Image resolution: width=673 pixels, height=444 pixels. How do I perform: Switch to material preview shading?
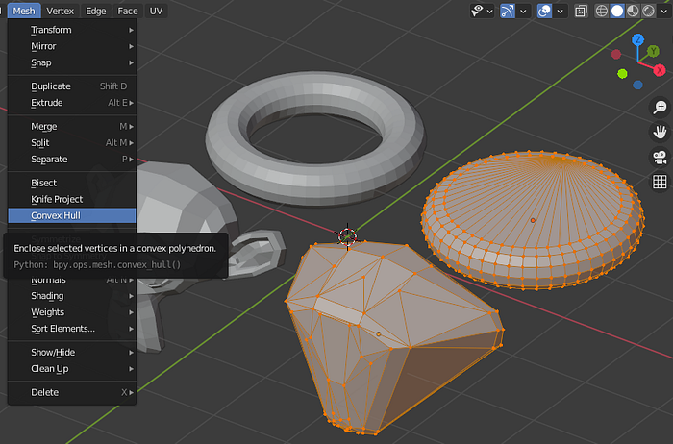click(x=633, y=12)
